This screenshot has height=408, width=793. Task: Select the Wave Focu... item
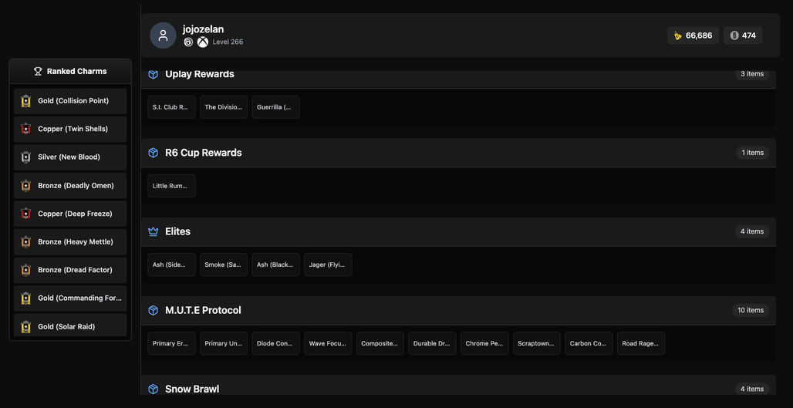(328, 343)
